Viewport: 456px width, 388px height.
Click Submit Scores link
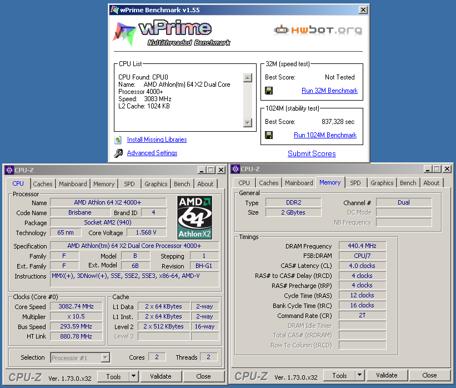(x=312, y=153)
